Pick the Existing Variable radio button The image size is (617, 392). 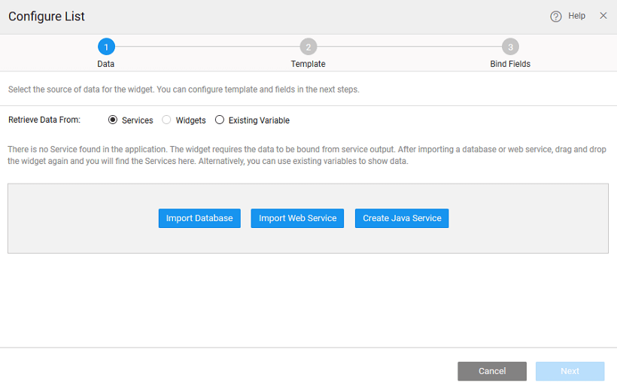click(x=220, y=120)
